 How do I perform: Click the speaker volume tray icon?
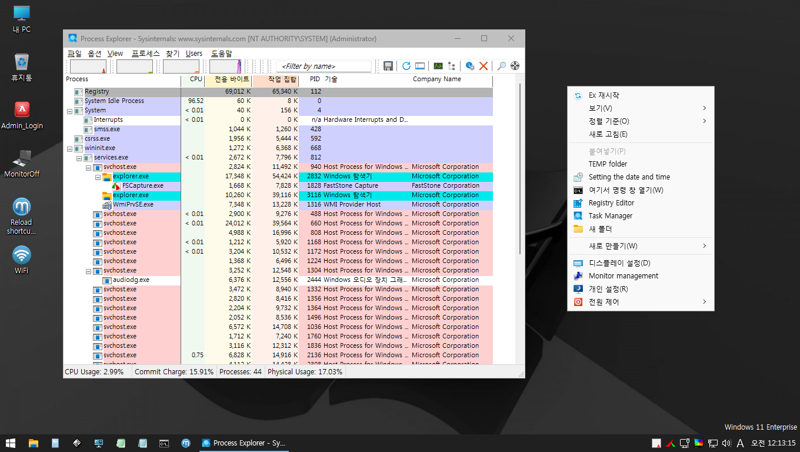[x=726, y=443]
